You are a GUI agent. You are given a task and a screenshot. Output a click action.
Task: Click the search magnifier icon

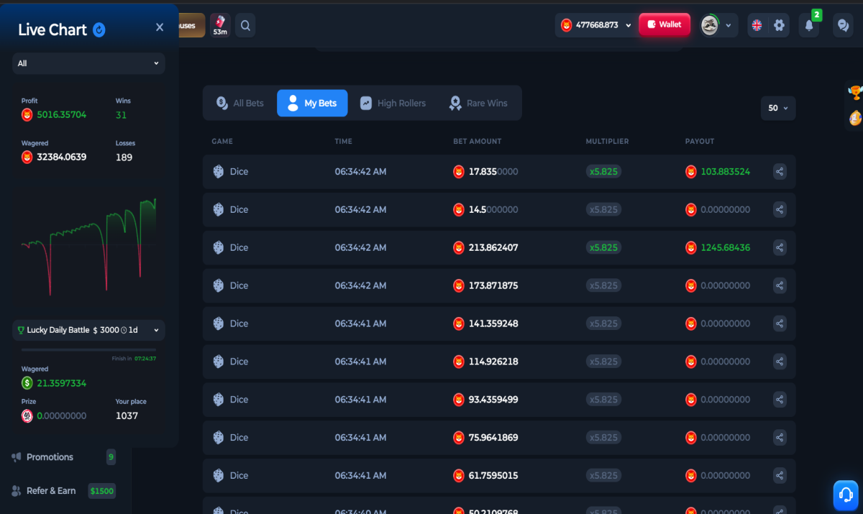(x=245, y=26)
